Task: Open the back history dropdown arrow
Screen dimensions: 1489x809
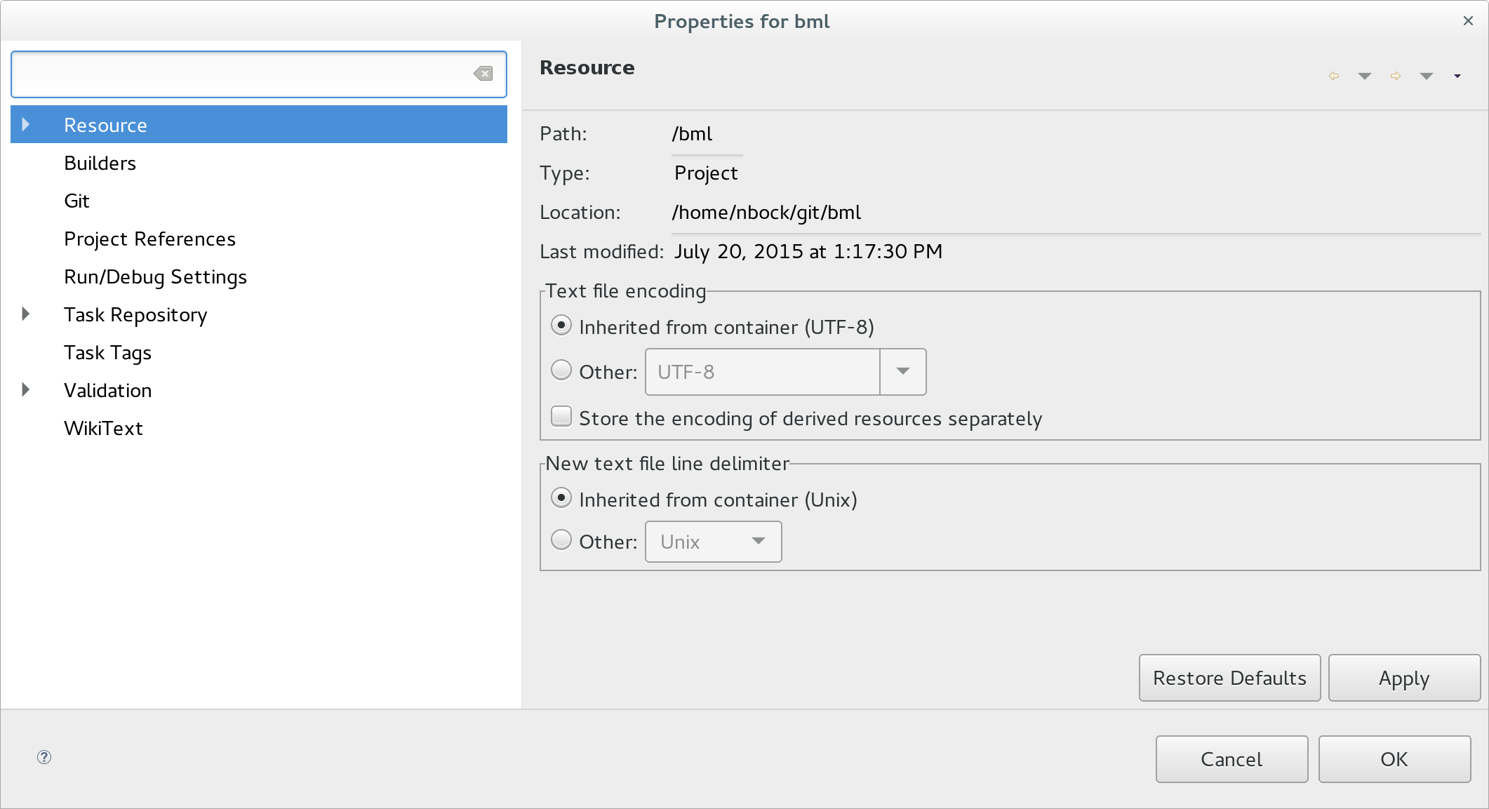Action: pos(1365,76)
